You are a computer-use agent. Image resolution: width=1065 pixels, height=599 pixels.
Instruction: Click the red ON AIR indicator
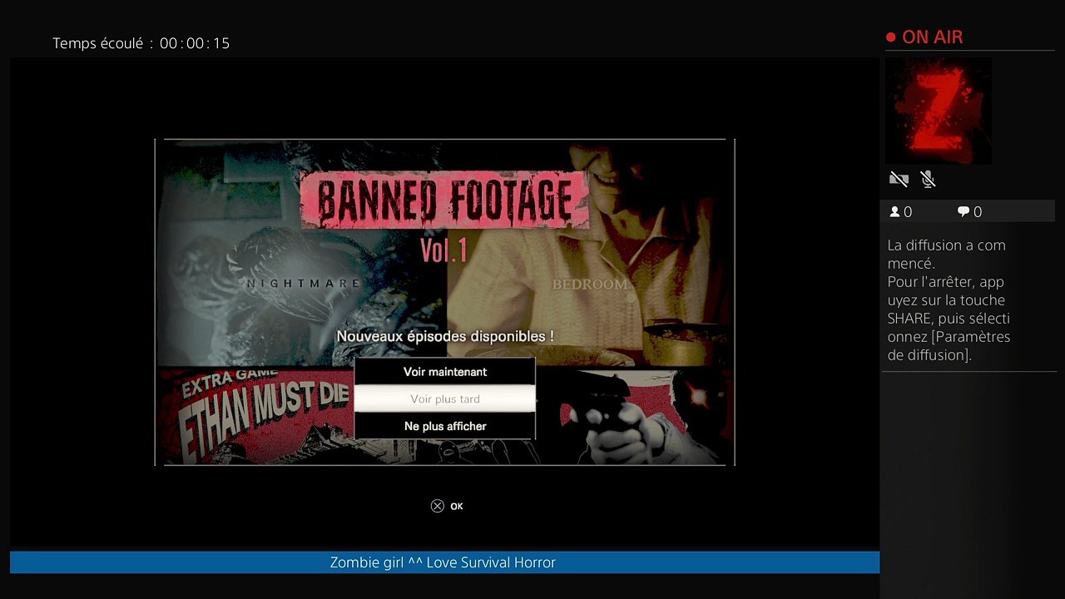click(924, 37)
